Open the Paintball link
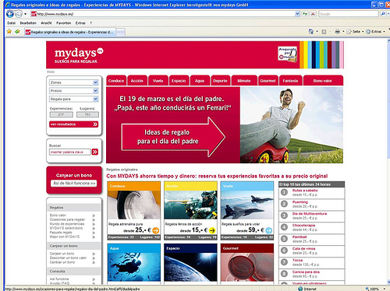The width and height of the screenshot is (390, 291). tap(300, 237)
